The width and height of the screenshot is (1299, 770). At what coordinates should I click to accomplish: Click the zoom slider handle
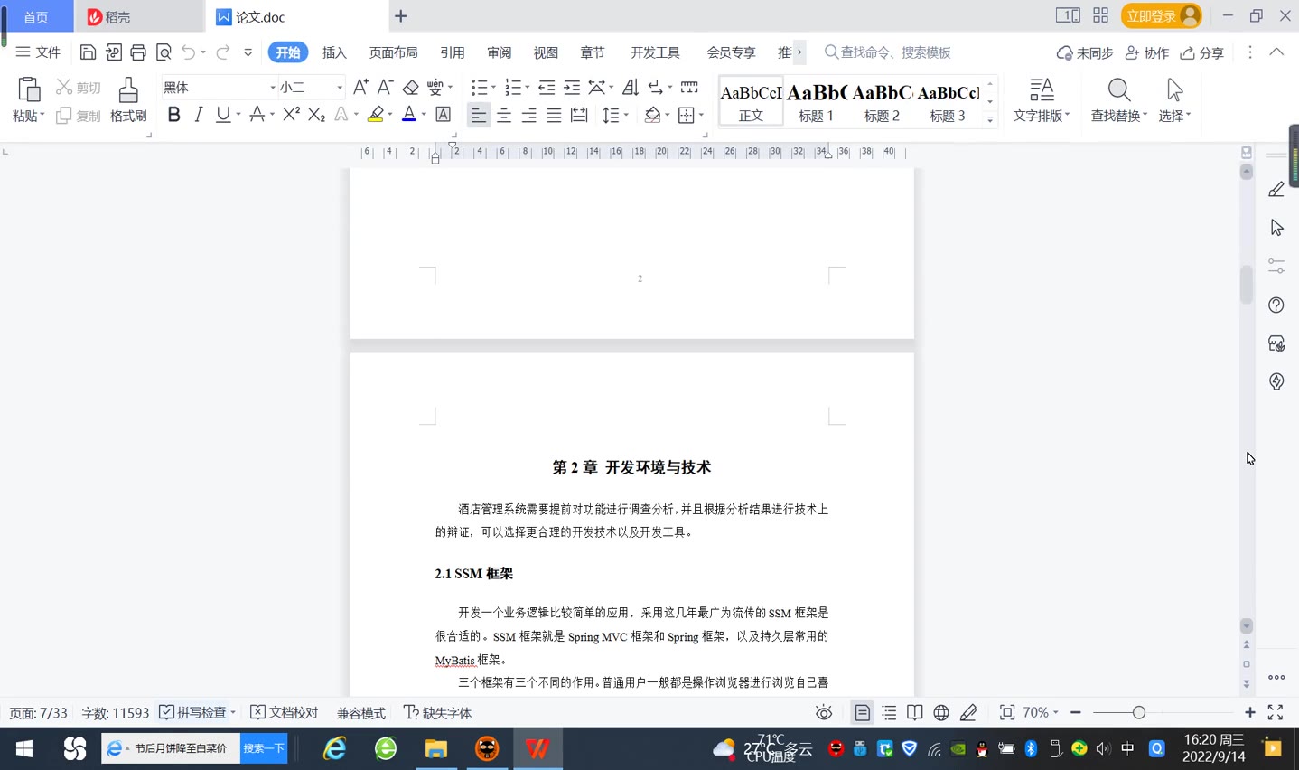[x=1139, y=713]
